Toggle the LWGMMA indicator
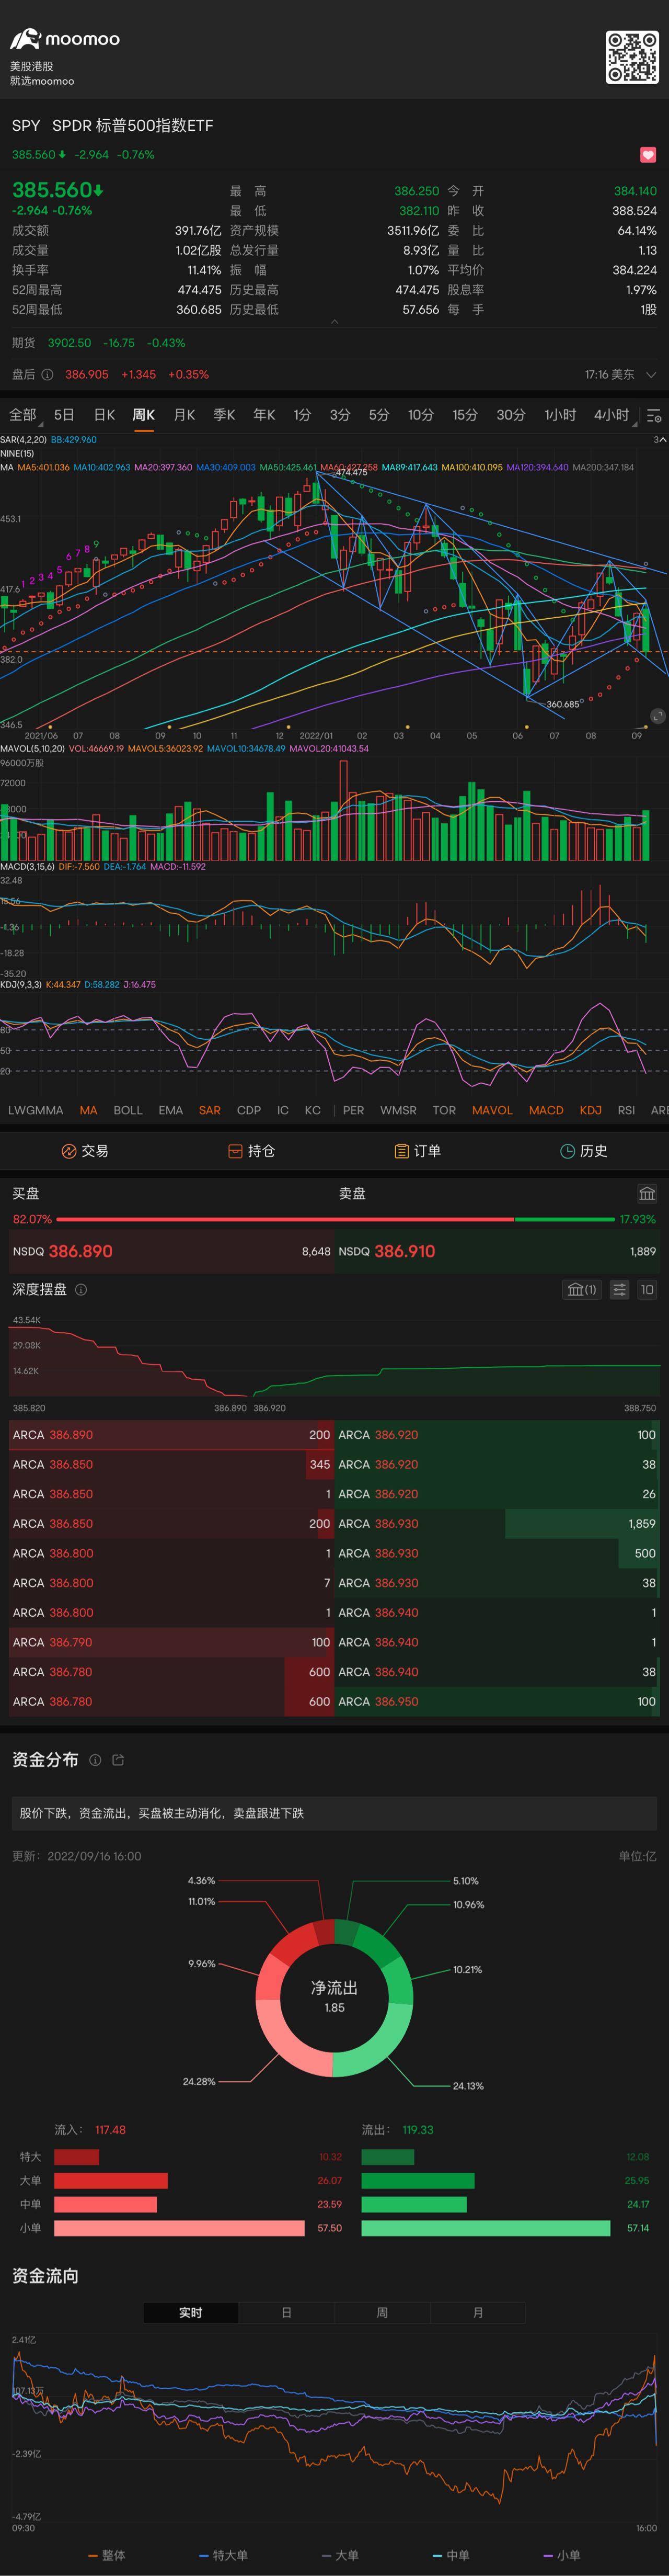 click(x=35, y=1110)
